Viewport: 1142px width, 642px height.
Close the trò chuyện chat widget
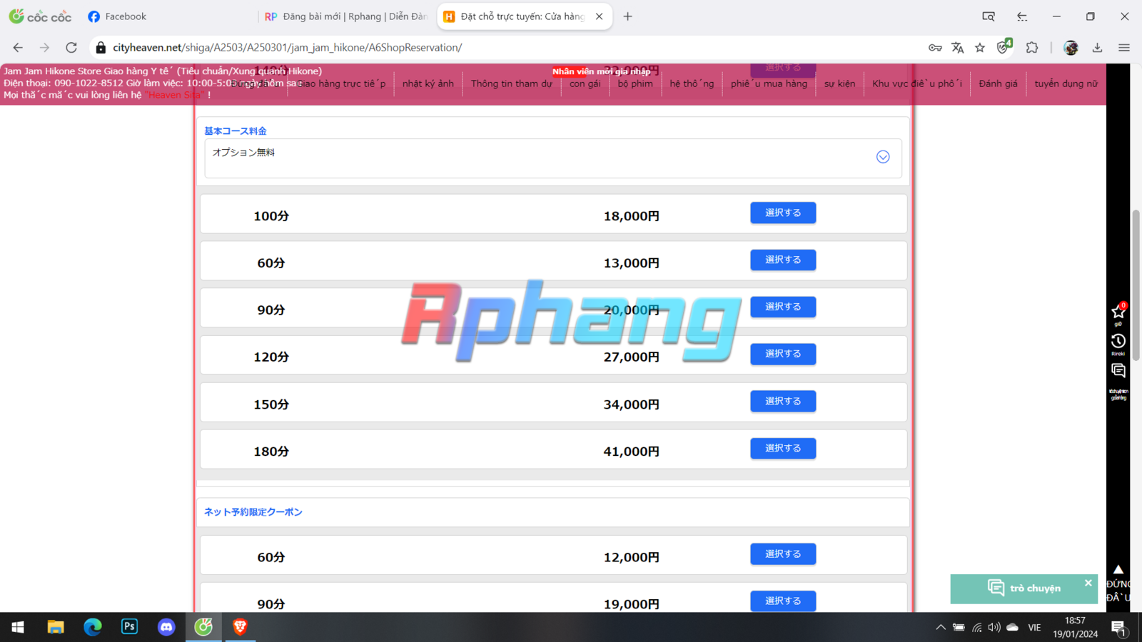click(x=1088, y=583)
